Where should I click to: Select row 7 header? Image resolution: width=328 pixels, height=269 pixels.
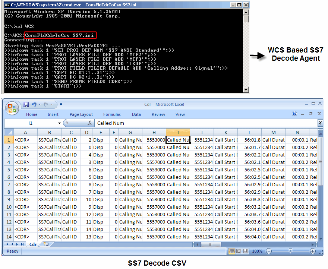[9, 184]
